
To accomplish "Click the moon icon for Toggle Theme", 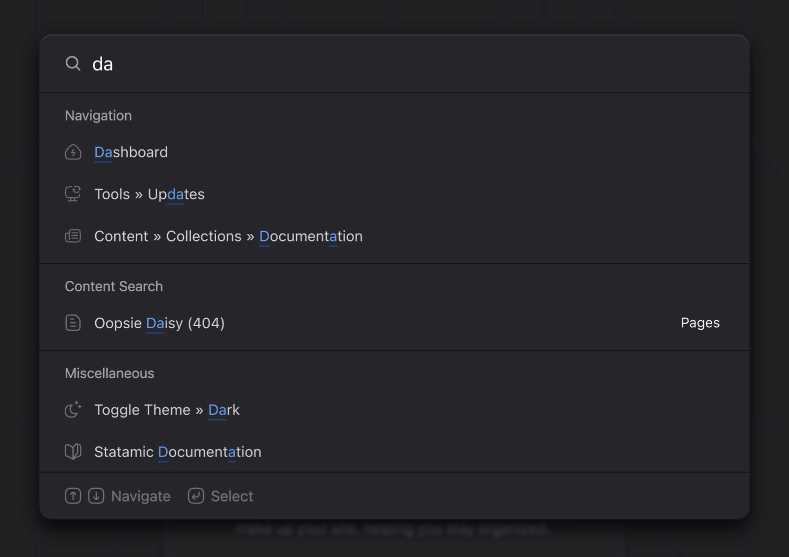I will coord(73,410).
